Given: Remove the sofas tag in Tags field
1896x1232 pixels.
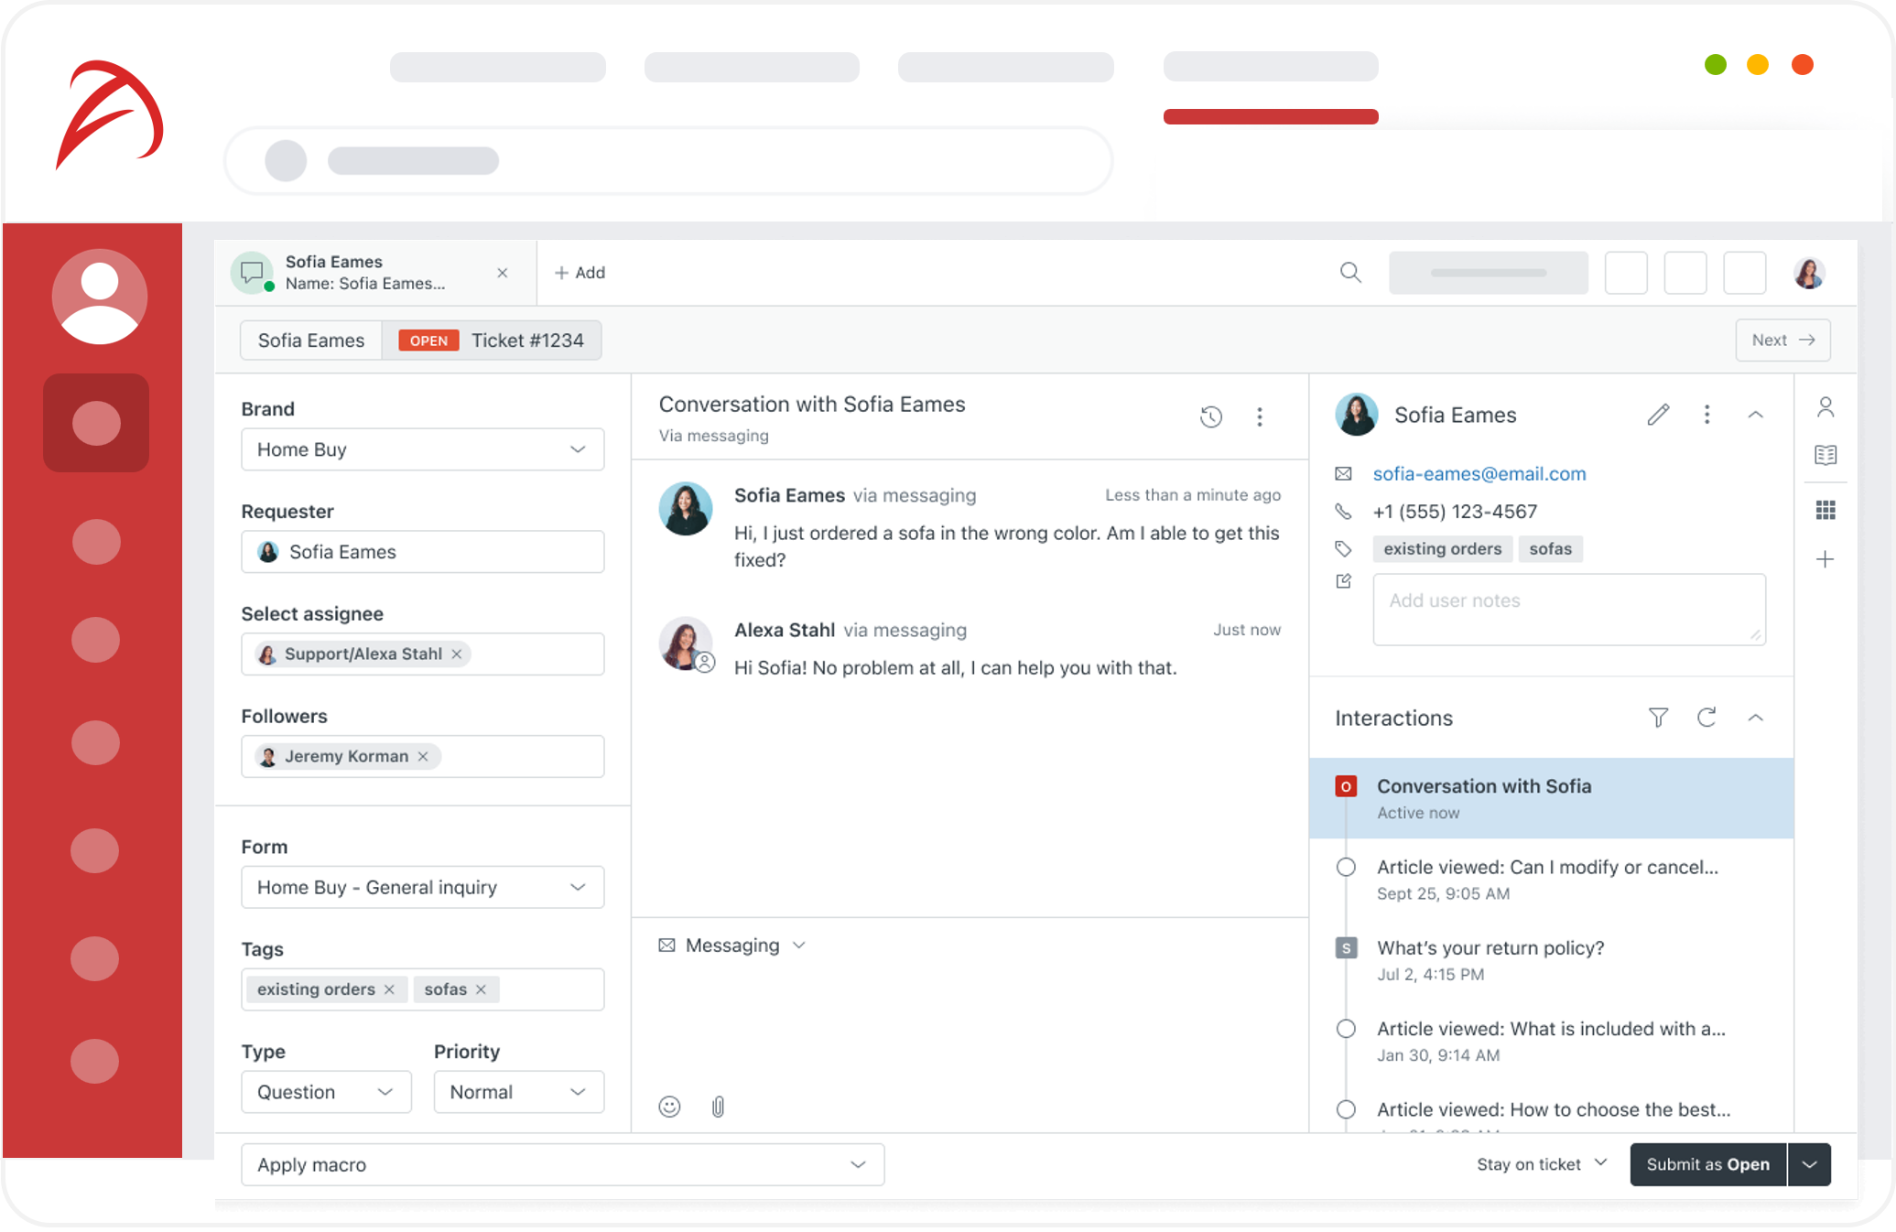Looking at the screenshot, I should [x=481, y=989].
